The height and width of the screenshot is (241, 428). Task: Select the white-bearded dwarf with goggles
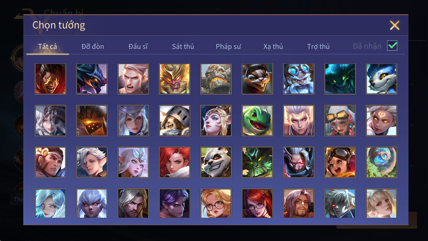tap(299, 79)
